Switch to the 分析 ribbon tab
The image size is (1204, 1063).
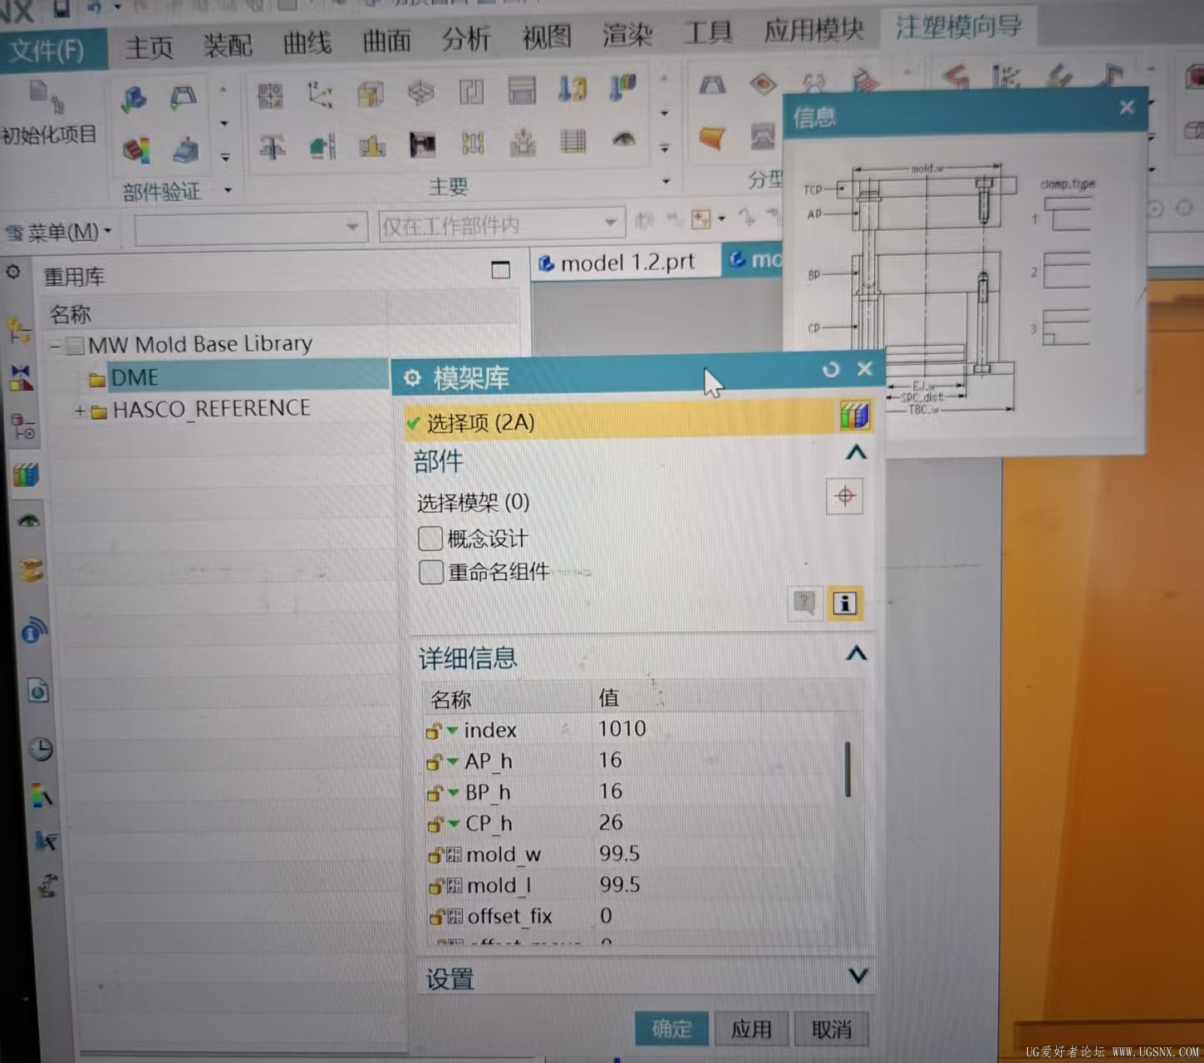click(465, 38)
